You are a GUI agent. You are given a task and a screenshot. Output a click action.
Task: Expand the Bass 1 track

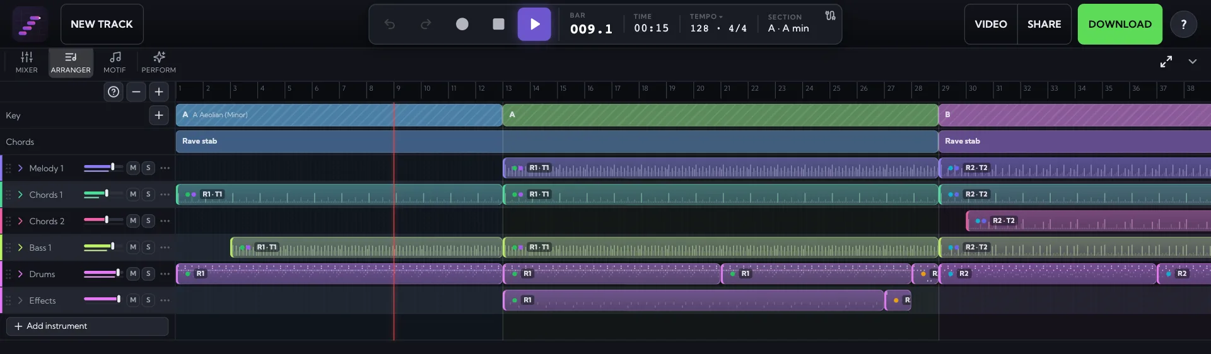20,248
